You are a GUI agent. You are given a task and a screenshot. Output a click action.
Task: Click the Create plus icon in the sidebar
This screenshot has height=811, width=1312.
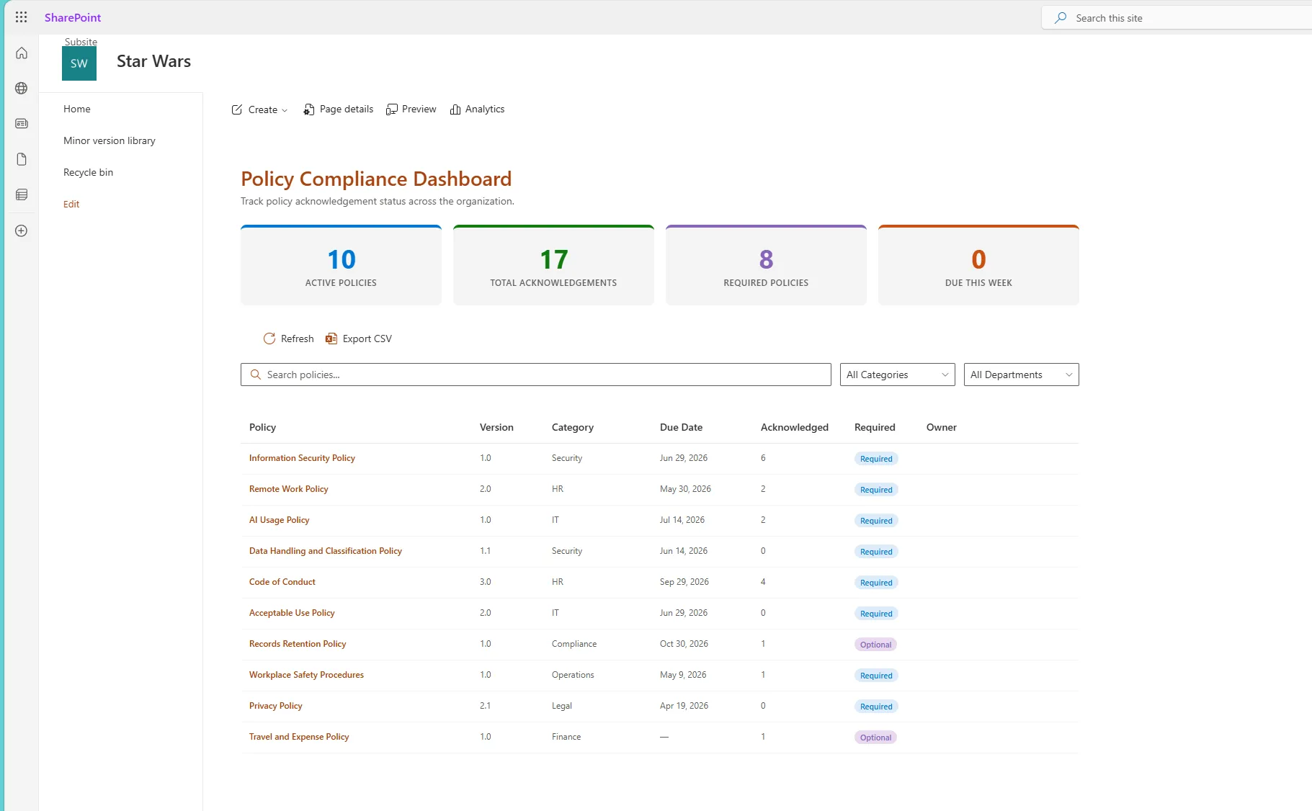(x=22, y=230)
